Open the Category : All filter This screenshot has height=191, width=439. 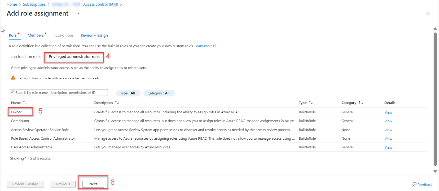click(159, 93)
